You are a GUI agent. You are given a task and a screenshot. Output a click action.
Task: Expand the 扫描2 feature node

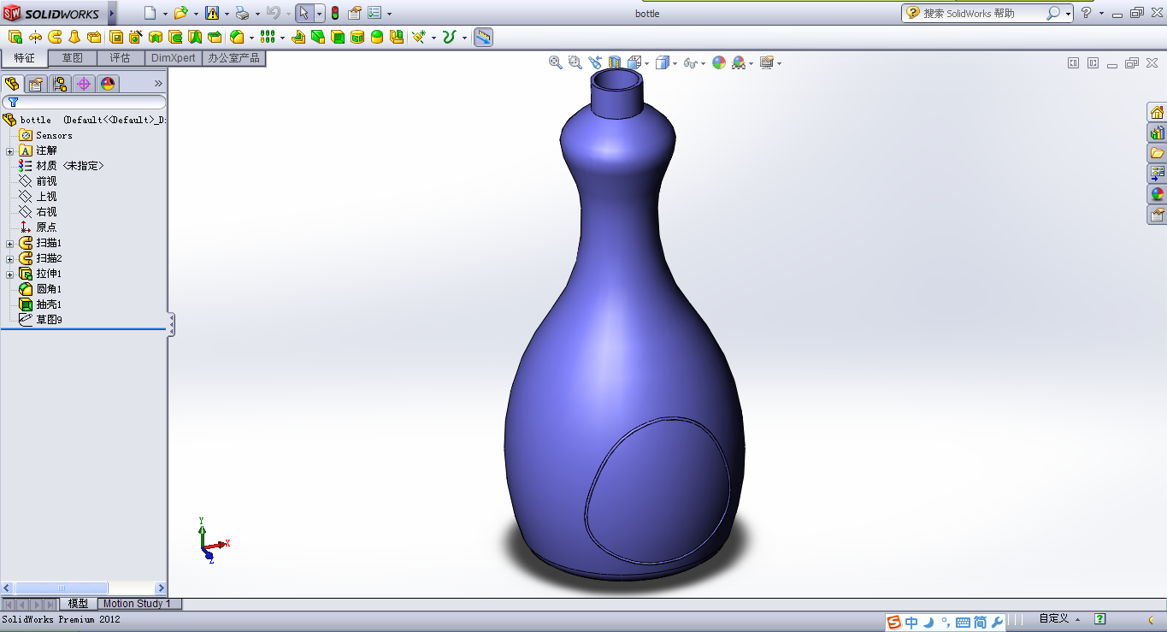click(9, 258)
